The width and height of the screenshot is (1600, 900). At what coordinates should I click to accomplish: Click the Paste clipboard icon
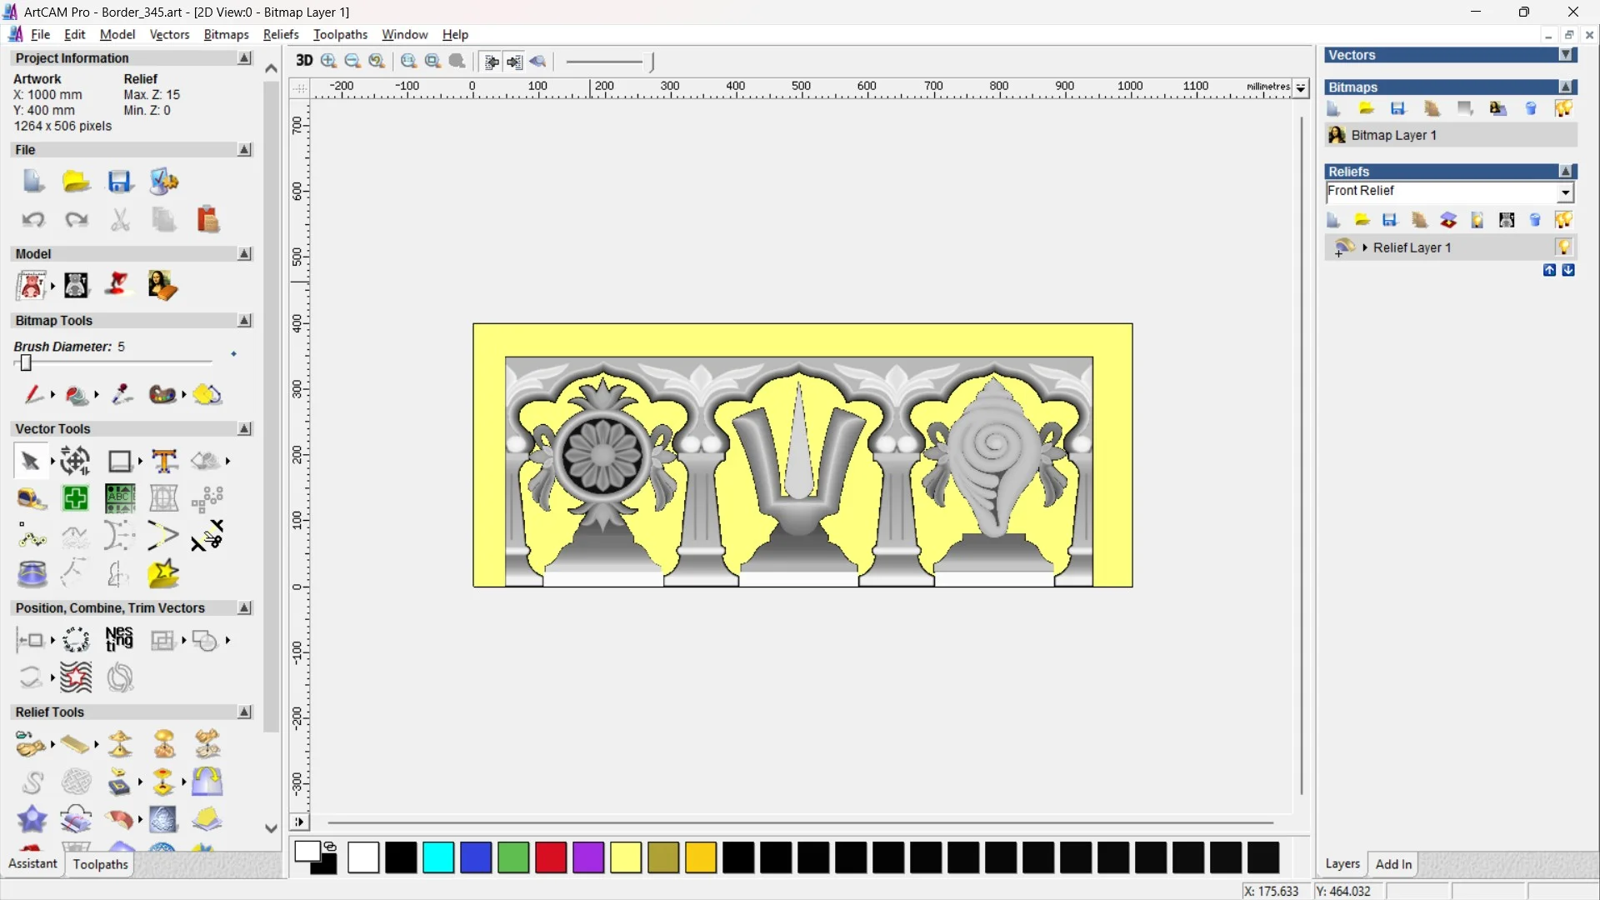click(x=207, y=220)
